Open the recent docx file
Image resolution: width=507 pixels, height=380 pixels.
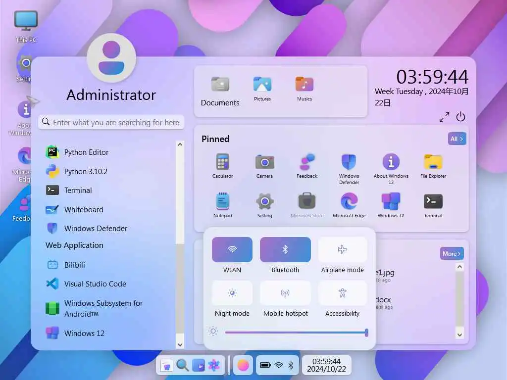point(384,303)
